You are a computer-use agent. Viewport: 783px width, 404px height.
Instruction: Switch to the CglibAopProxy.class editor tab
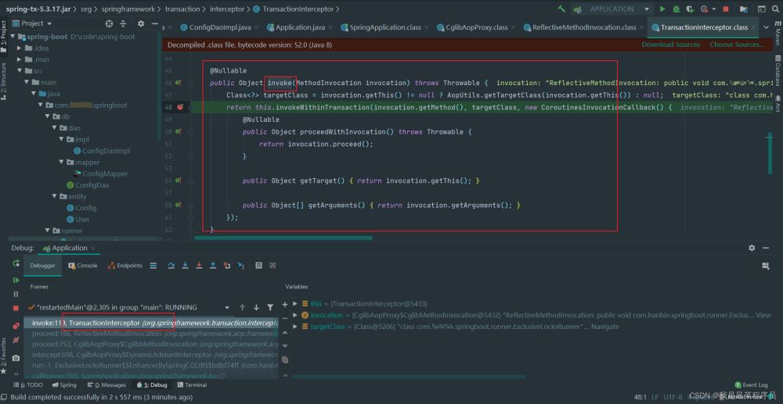pos(478,27)
